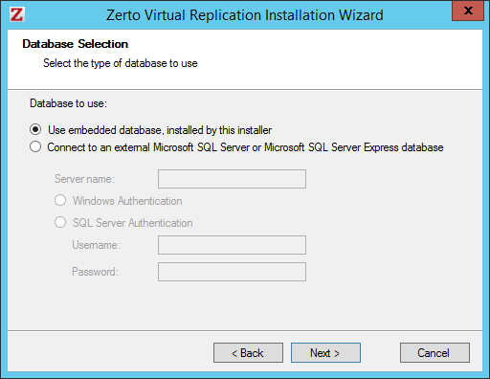
Task: Select the embedded database radio button
Action: point(35,129)
